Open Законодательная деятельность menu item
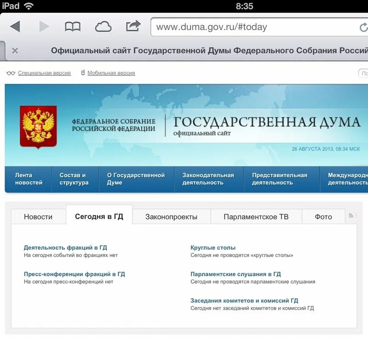This screenshot has width=368, height=338. pyautogui.click(x=208, y=179)
